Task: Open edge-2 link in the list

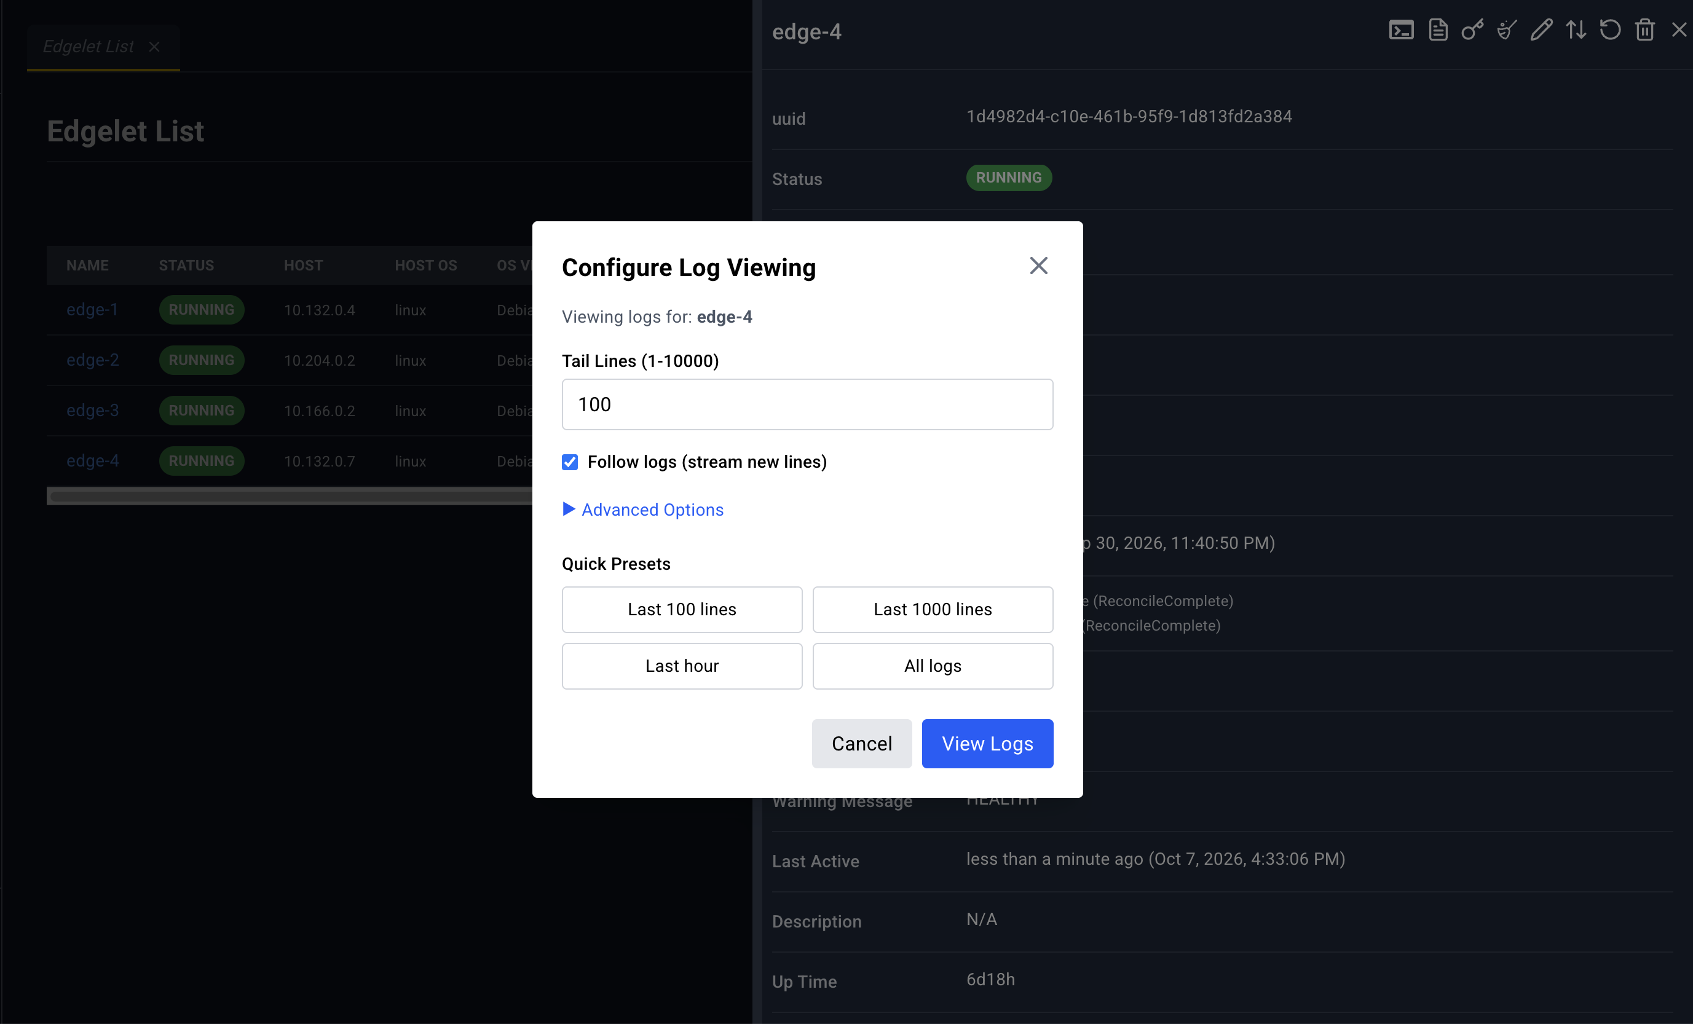Action: coord(92,360)
